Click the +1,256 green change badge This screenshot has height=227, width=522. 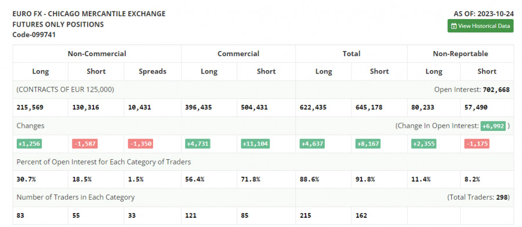coord(30,144)
